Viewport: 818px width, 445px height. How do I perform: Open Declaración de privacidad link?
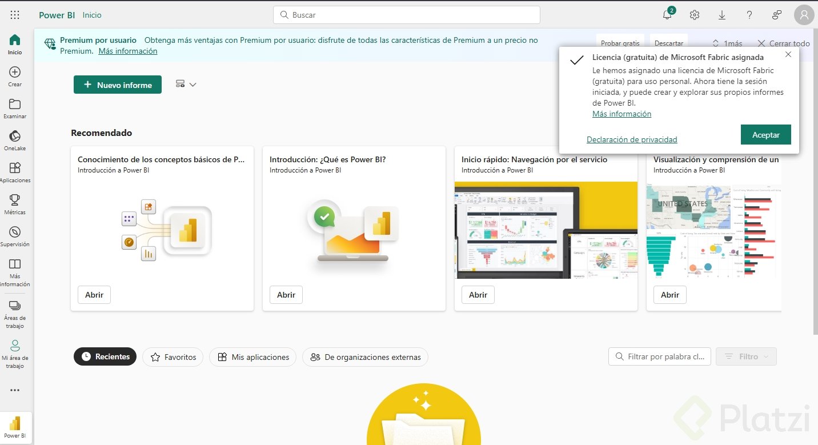pos(632,139)
